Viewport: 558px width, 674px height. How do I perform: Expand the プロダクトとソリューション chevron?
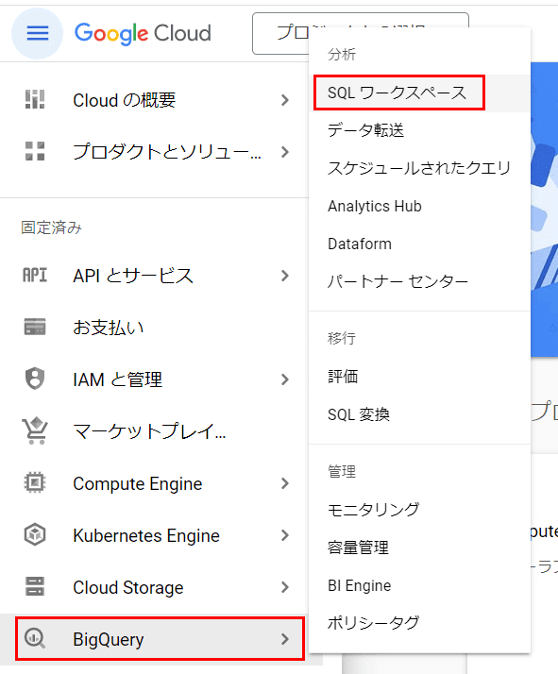coord(284,152)
